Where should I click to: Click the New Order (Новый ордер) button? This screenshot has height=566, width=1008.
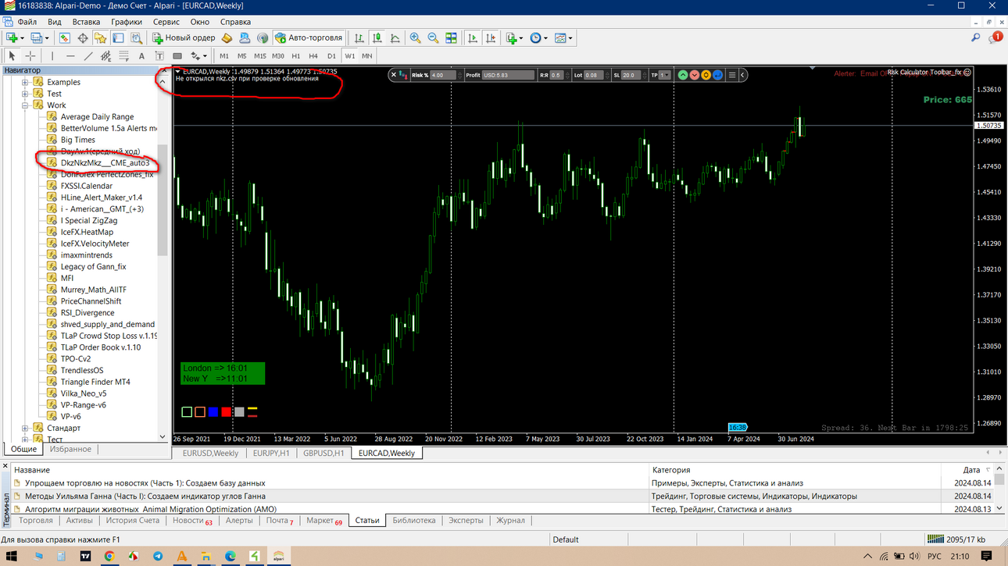(184, 37)
